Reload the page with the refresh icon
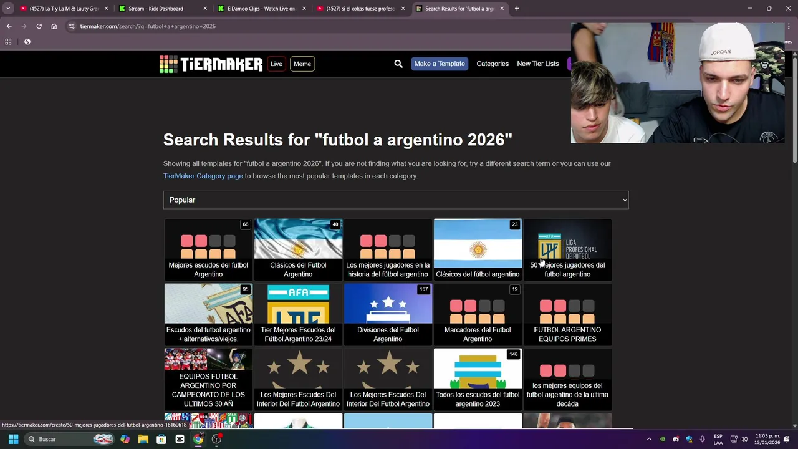Screen dimensions: 798x449 [x=39, y=26]
